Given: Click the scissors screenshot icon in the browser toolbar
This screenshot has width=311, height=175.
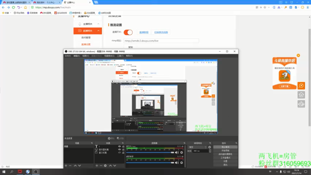Looking at the screenshot, I should (x=279, y=7).
